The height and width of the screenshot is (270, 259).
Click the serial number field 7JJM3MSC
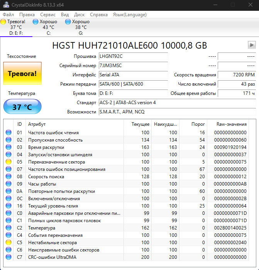(133, 66)
